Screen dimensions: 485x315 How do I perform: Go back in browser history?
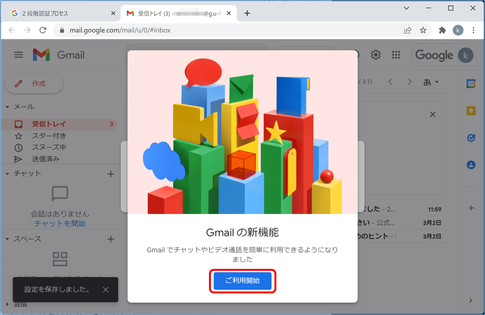(x=12, y=30)
